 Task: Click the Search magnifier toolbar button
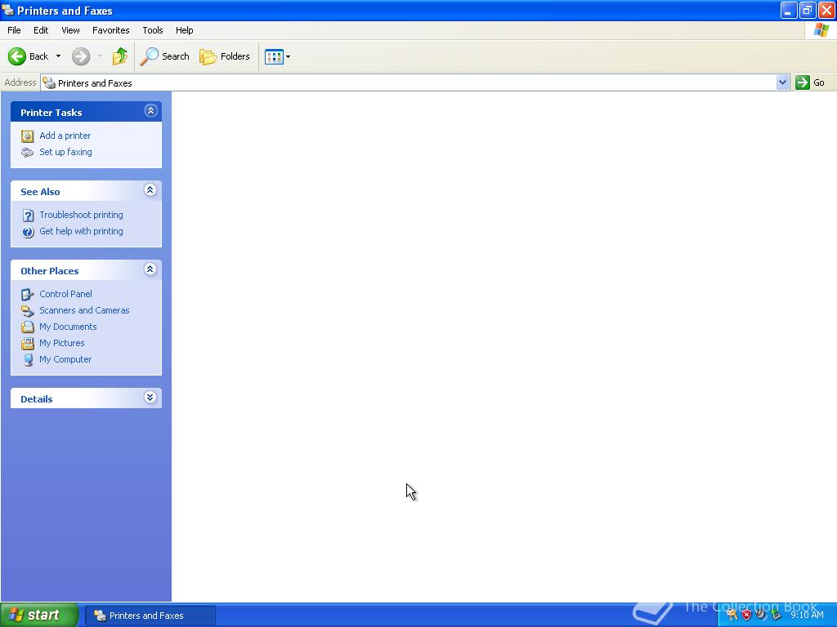pyautogui.click(x=164, y=56)
